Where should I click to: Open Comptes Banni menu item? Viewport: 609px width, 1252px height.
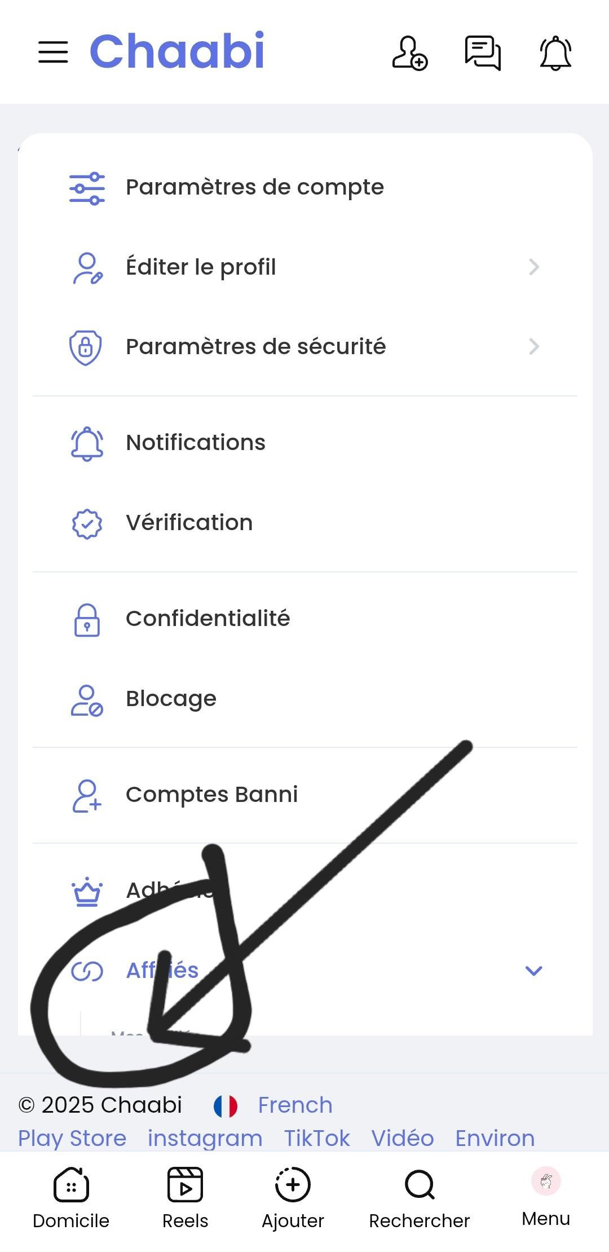[211, 795]
